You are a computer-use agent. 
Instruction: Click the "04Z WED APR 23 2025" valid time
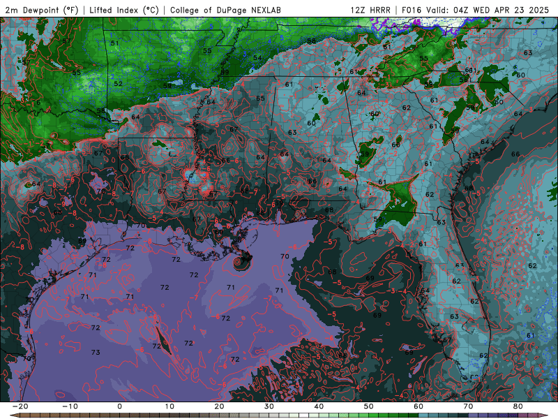coord(502,10)
